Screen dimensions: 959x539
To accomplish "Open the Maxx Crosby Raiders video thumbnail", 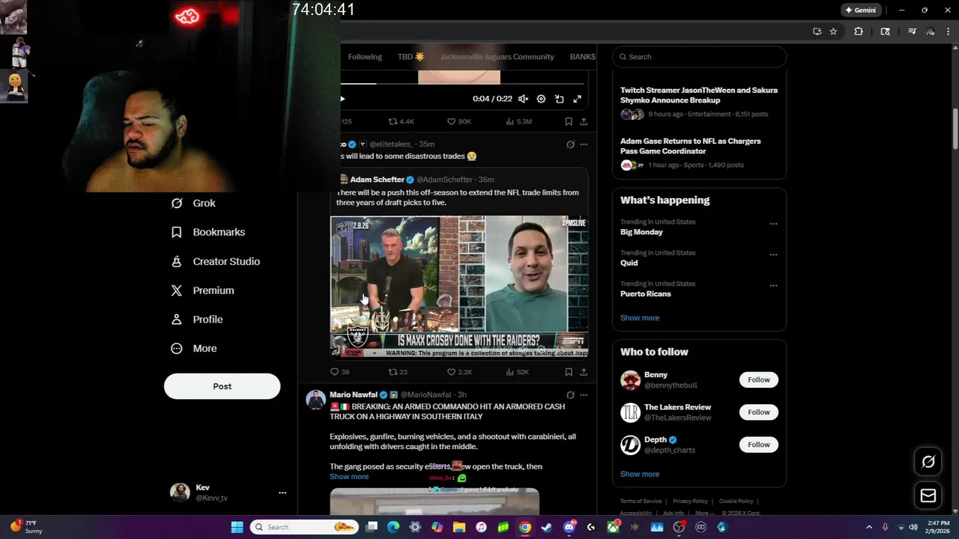I will click(459, 286).
